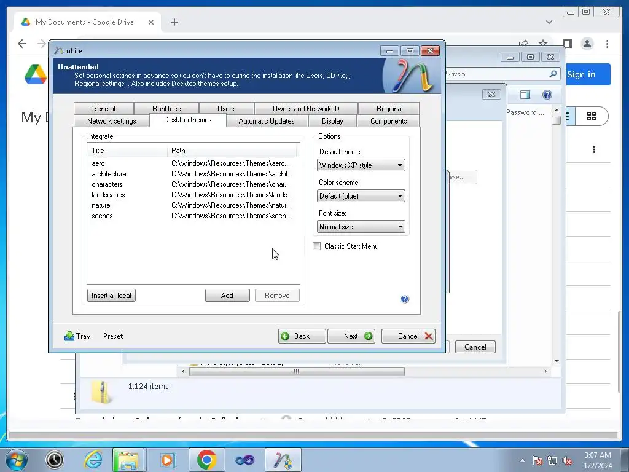Switch to the RunOnce tab
The width and height of the screenshot is (629, 472).
(166, 108)
